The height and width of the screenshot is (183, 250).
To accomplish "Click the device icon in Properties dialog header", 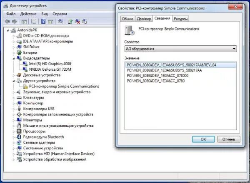I will click(130, 30).
